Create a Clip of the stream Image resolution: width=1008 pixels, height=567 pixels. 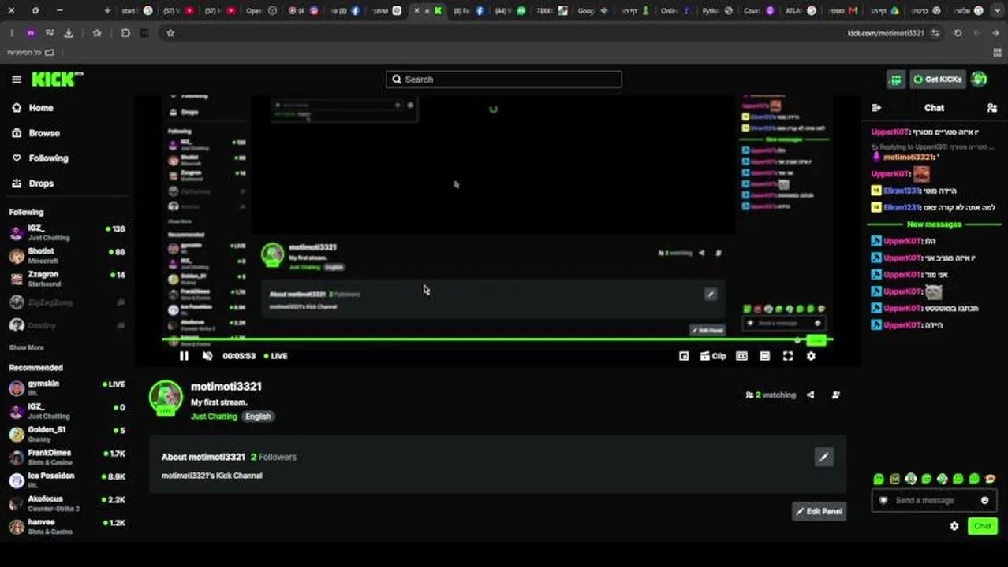point(713,356)
